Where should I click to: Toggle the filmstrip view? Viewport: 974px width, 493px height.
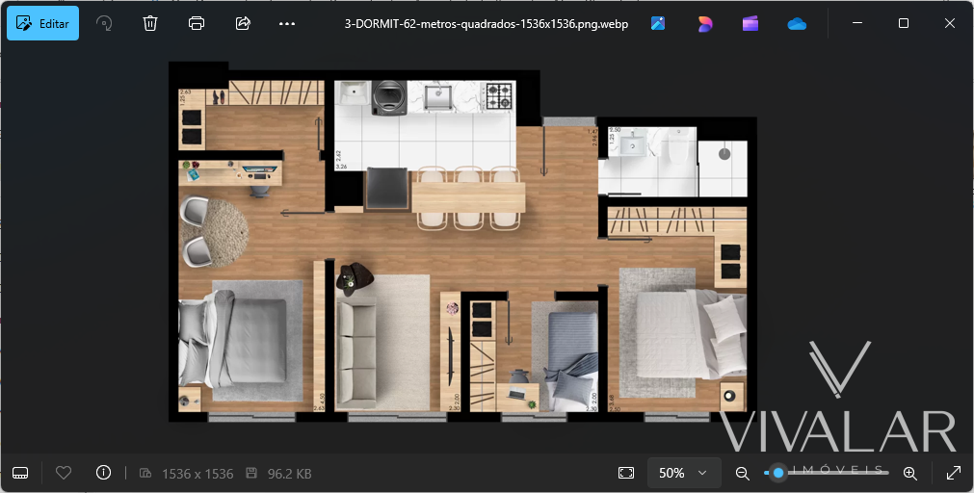pos(21,473)
